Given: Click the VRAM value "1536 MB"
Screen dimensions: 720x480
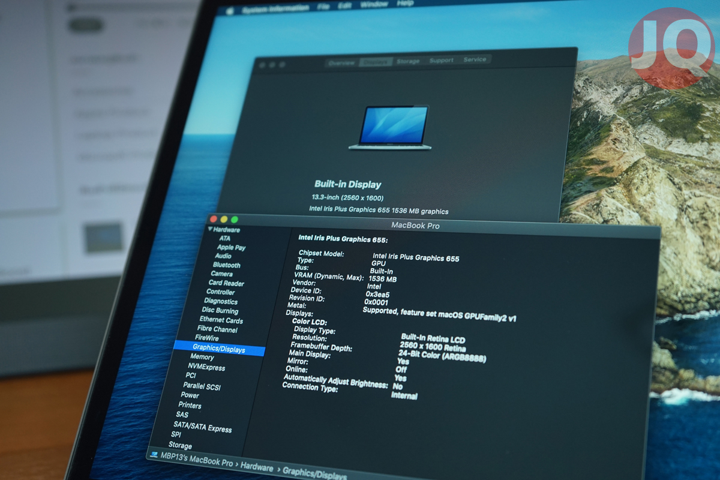Looking at the screenshot, I should 383,279.
